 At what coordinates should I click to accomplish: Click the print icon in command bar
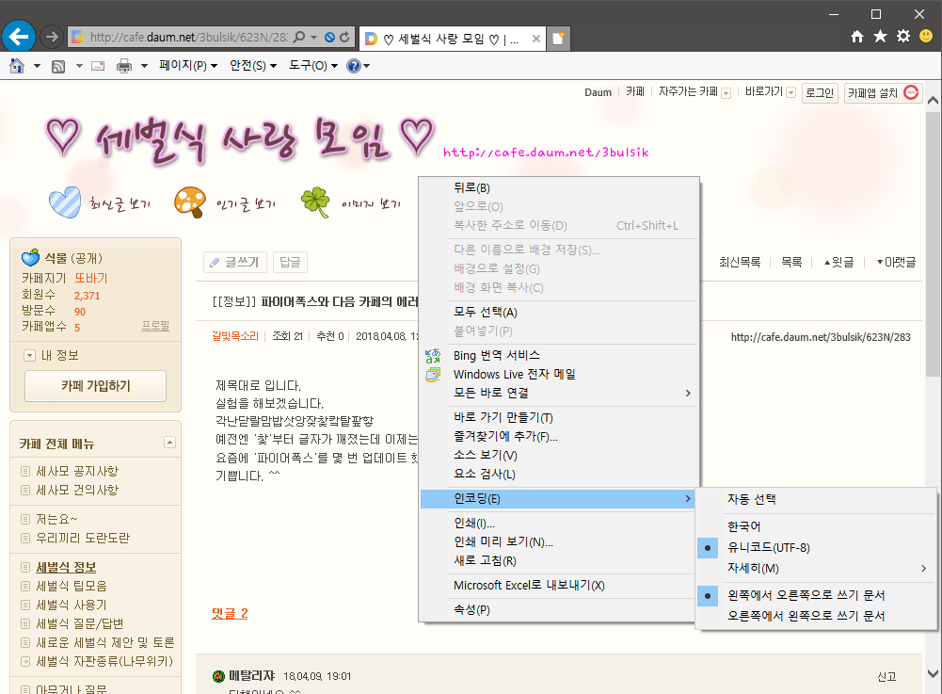(x=123, y=66)
